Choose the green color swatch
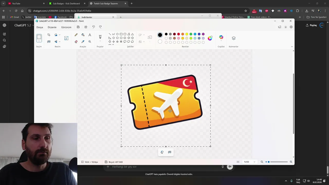The width and height of the screenshot is (329, 185). pyautogui.click(x=191, y=34)
